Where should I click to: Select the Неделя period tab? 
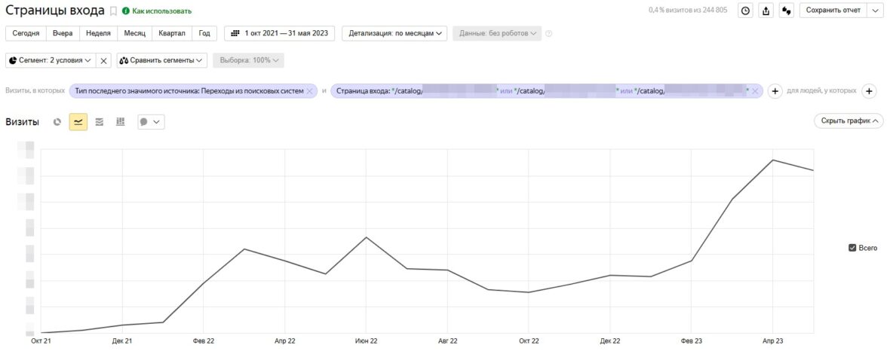click(x=98, y=33)
